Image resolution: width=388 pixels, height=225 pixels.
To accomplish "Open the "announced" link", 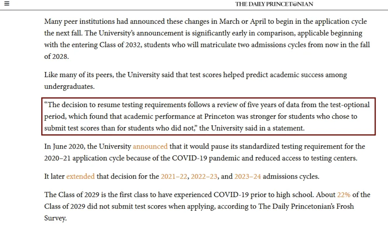I will [150, 146].
